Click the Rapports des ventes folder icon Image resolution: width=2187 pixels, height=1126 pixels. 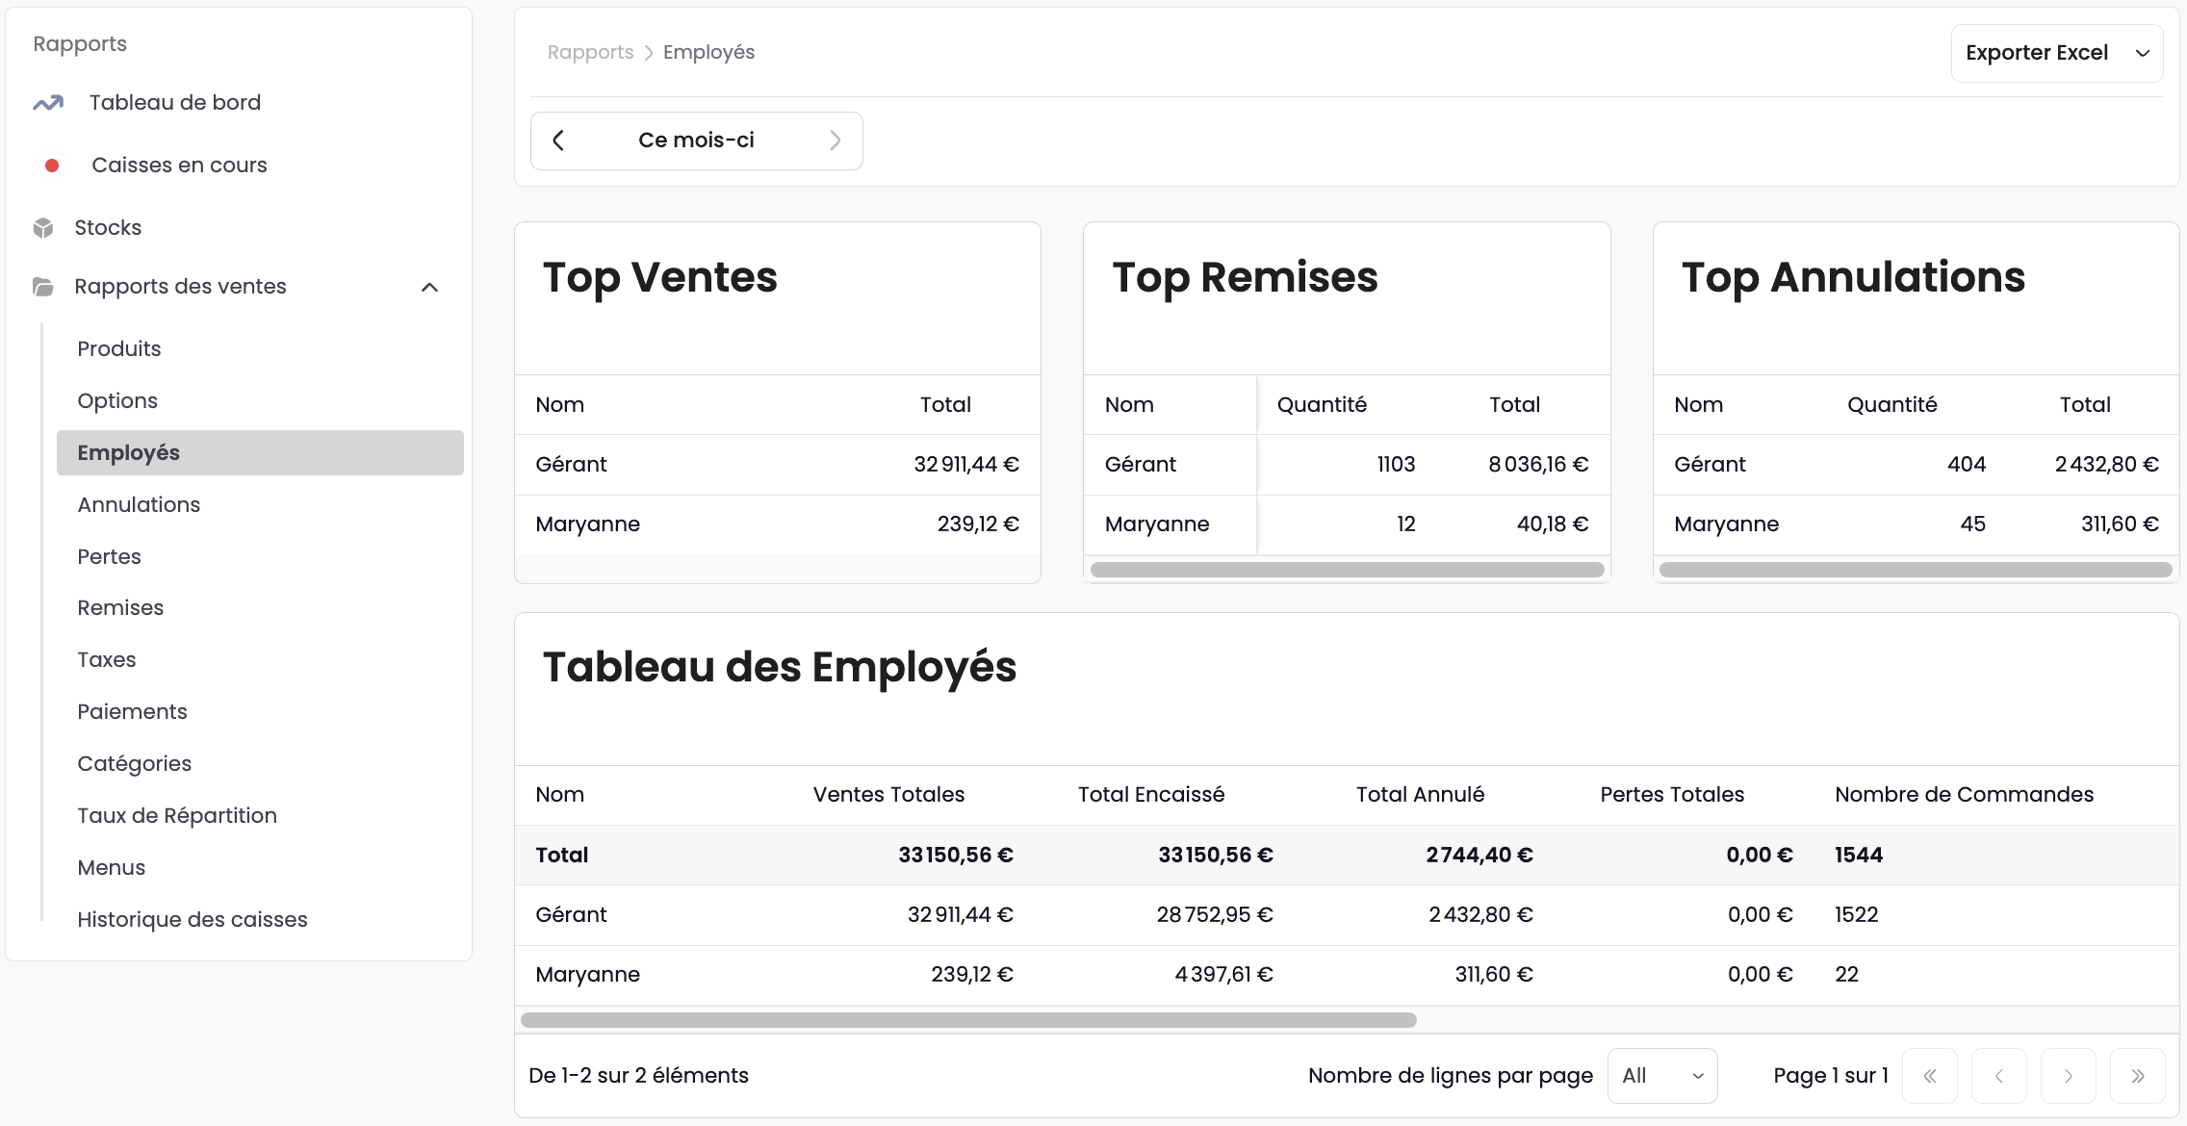(41, 286)
